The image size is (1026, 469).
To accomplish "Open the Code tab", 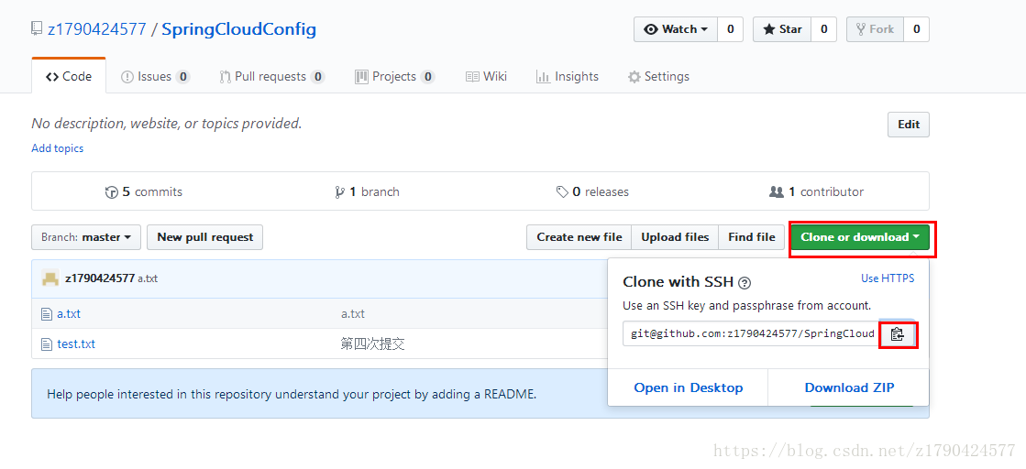I will pyautogui.click(x=69, y=77).
